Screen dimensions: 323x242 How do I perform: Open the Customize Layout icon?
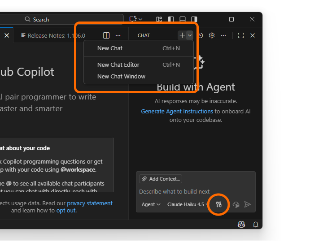[159, 19]
